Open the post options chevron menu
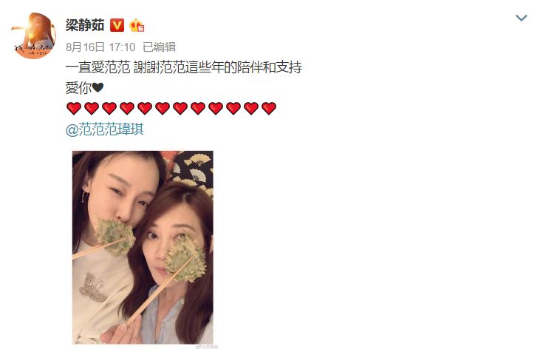 coord(521,18)
